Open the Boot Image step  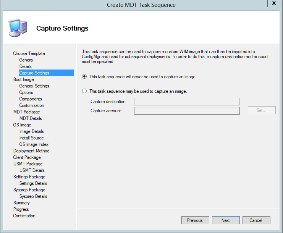23,79
